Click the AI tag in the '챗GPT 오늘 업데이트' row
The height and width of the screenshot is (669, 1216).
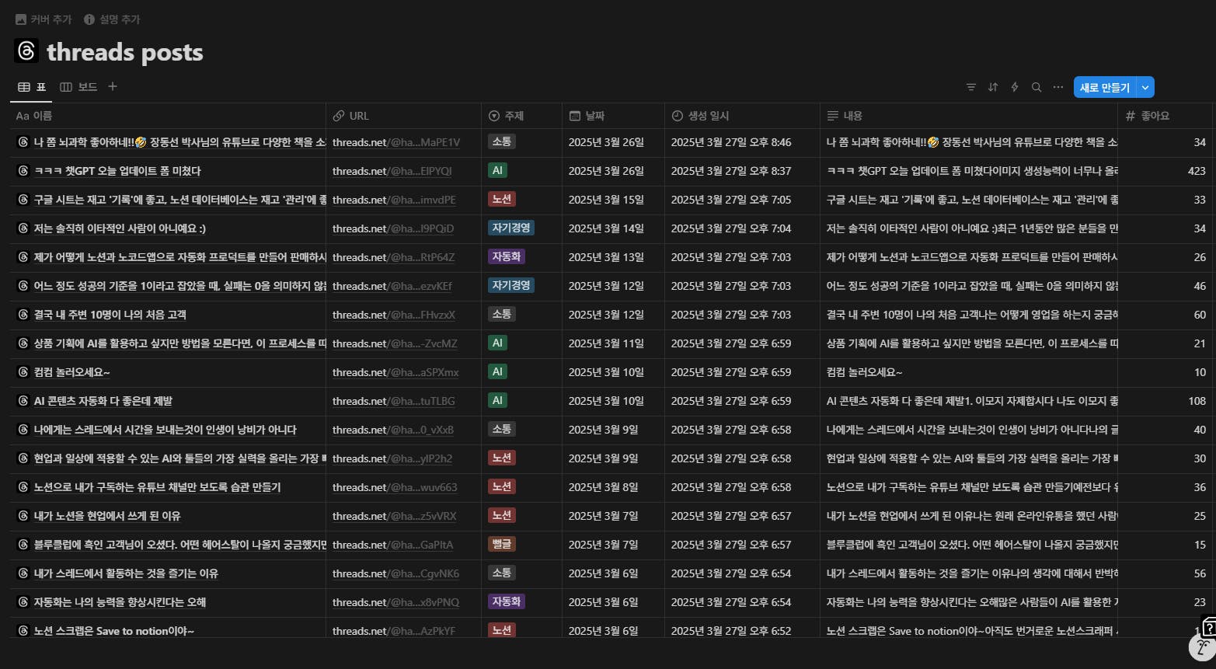point(497,170)
